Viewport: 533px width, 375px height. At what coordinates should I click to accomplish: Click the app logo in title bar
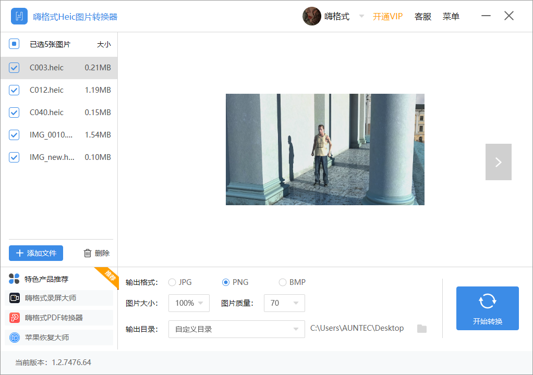(x=19, y=16)
